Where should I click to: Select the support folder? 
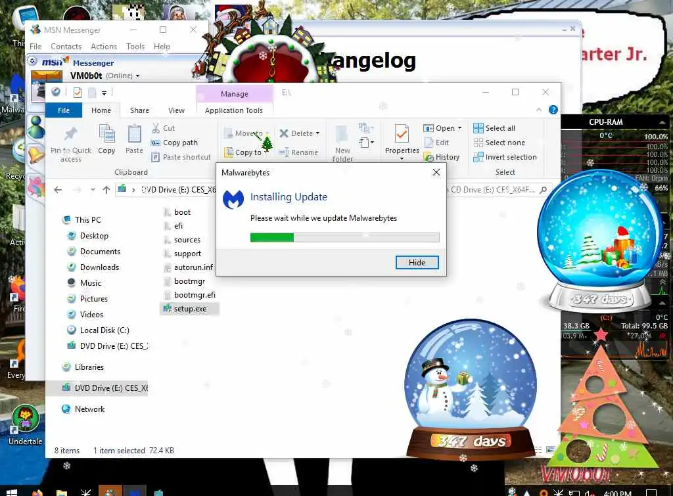point(183,254)
